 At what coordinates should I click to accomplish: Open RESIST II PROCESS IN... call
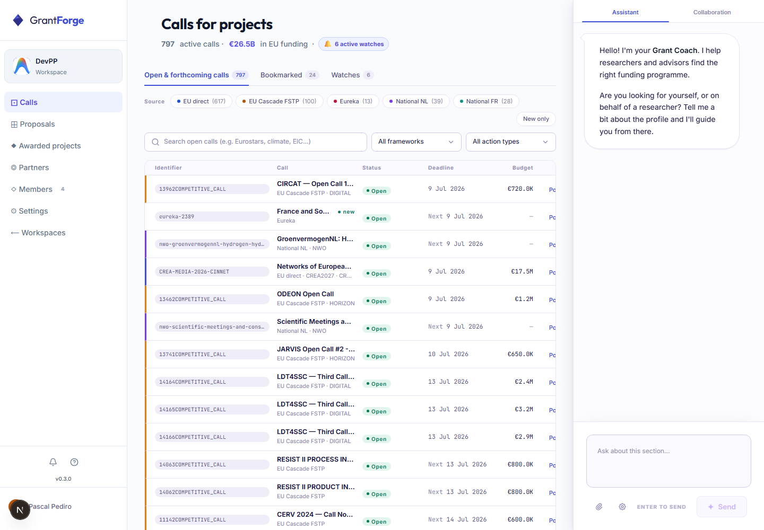pyautogui.click(x=350, y=465)
